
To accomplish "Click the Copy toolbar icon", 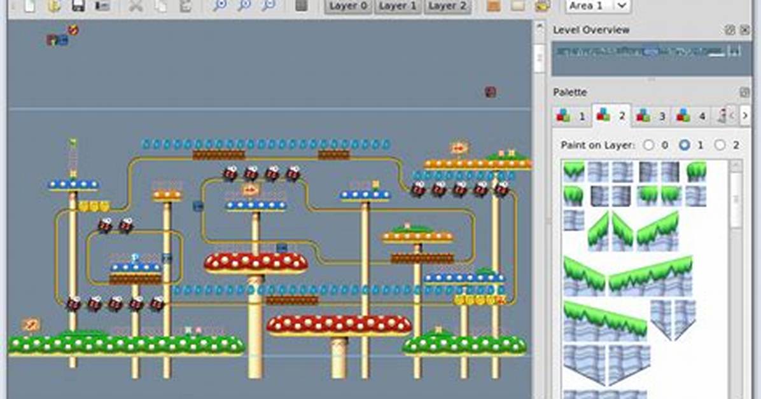I will click(160, 5).
